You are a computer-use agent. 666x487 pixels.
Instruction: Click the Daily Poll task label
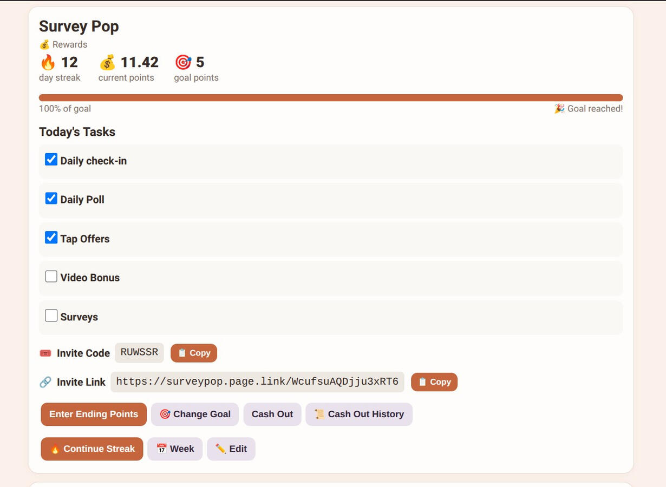[x=82, y=200]
